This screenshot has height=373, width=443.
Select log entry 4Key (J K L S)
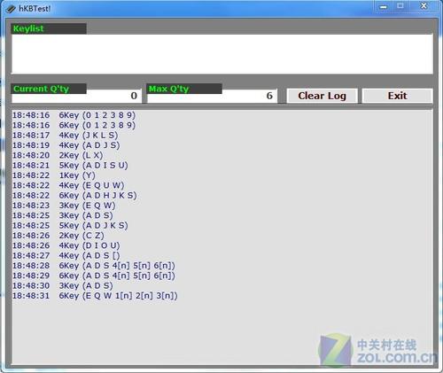pos(65,136)
